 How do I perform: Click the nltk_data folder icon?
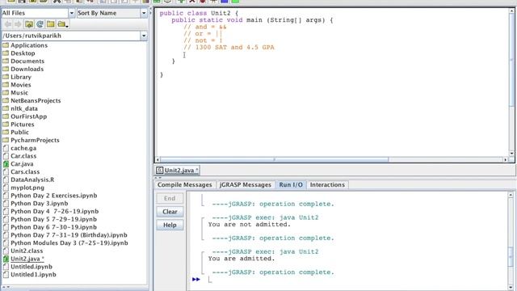[6, 108]
